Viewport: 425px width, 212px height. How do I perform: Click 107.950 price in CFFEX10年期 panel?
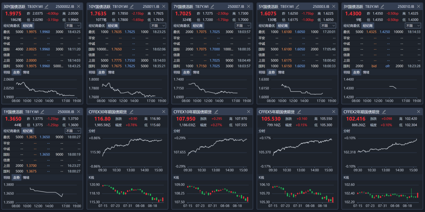(x=186, y=119)
